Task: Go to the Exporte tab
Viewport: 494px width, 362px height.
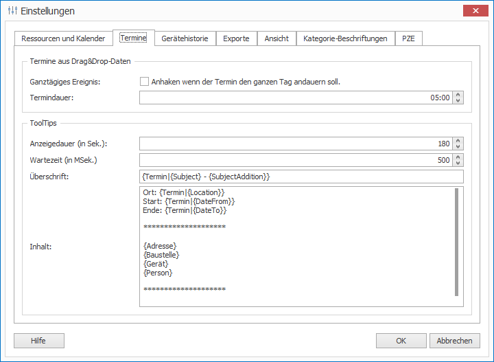Action: pos(236,38)
